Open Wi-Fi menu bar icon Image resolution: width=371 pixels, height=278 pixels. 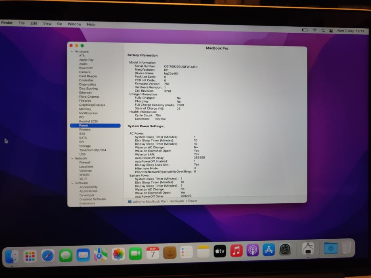click(314, 30)
